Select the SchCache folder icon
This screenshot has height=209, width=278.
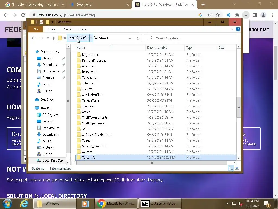point(79,78)
